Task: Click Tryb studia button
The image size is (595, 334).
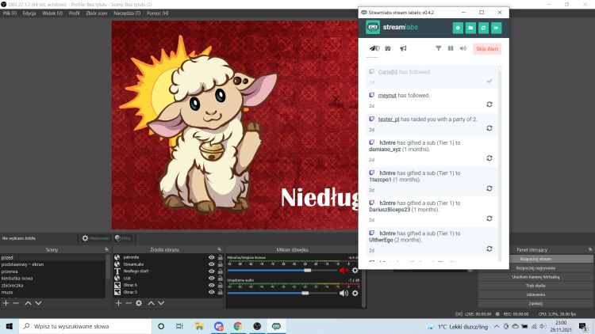Action: pyautogui.click(x=535, y=285)
